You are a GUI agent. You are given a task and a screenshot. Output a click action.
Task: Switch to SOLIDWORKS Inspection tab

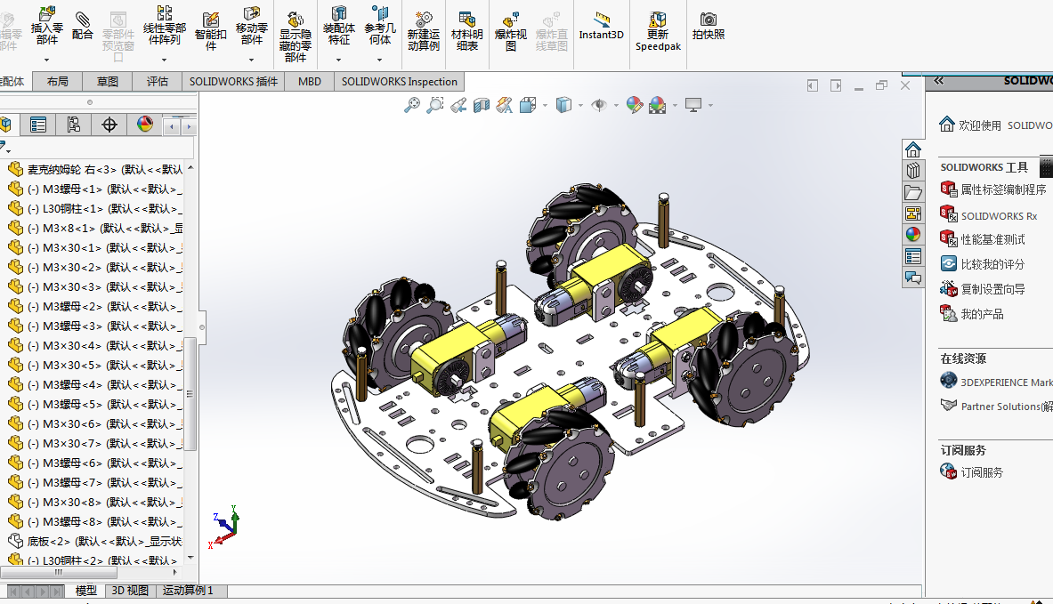(399, 81)
